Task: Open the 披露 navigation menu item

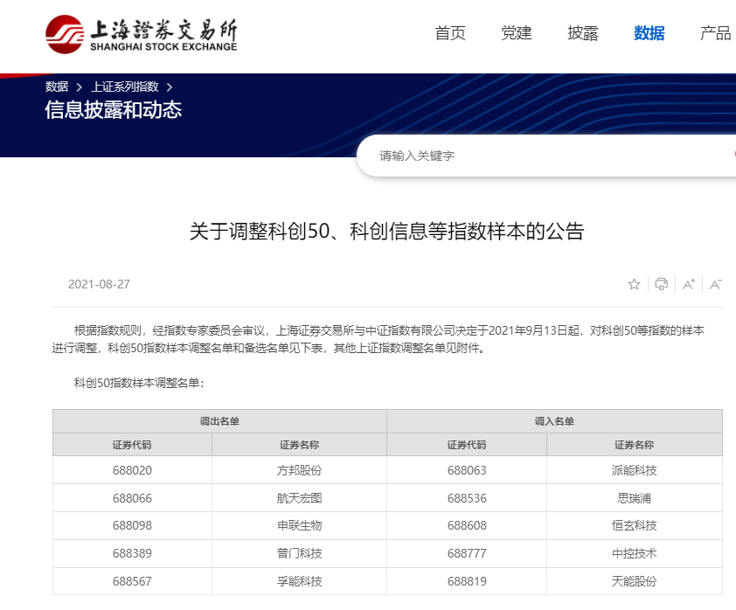Action: (x=583, y=33)
